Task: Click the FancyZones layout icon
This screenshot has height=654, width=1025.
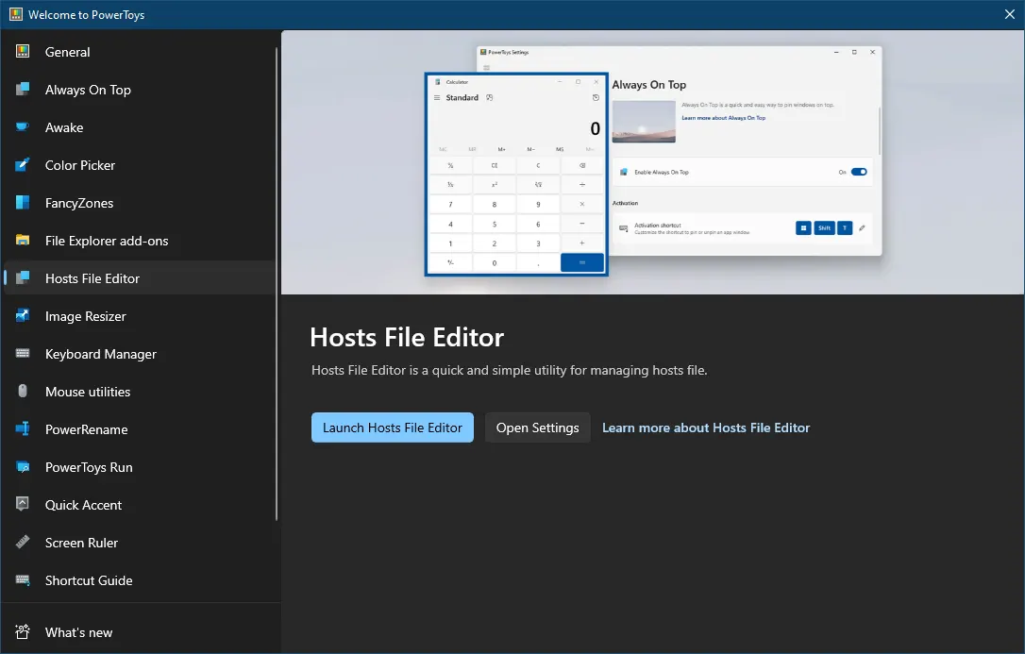Action: coord(23,203)
